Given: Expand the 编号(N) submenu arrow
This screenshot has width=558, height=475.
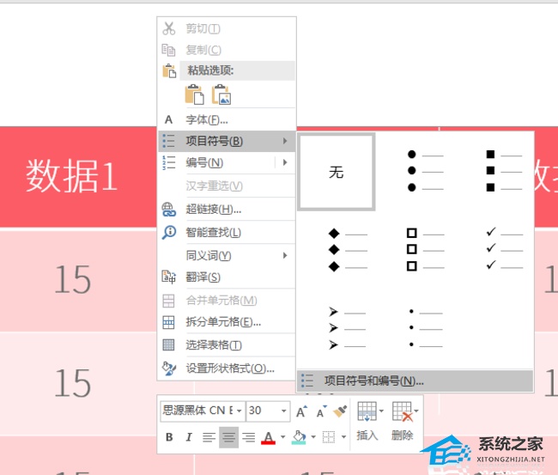Looking at the screenshot, I should (x=285, y=162).
